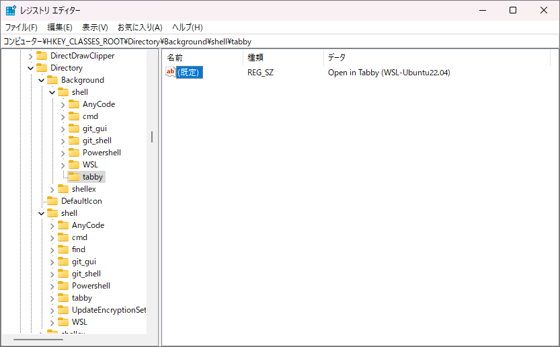This screenshot has width=560, height=347.
Task: Expand the find key
Action: tap(52, 250)
